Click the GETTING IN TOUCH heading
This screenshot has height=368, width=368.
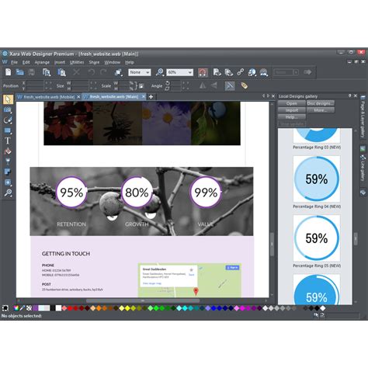(66, 254)
